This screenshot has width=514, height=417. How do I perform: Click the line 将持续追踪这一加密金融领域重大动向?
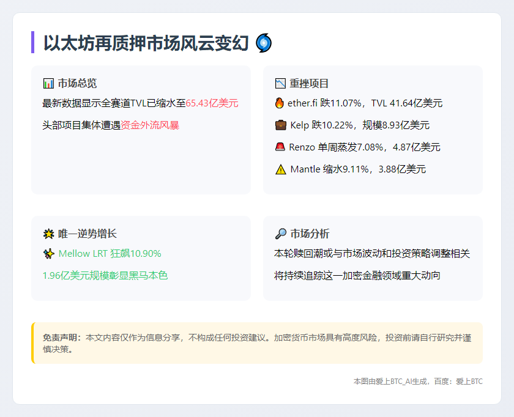(x=357, y=276)
